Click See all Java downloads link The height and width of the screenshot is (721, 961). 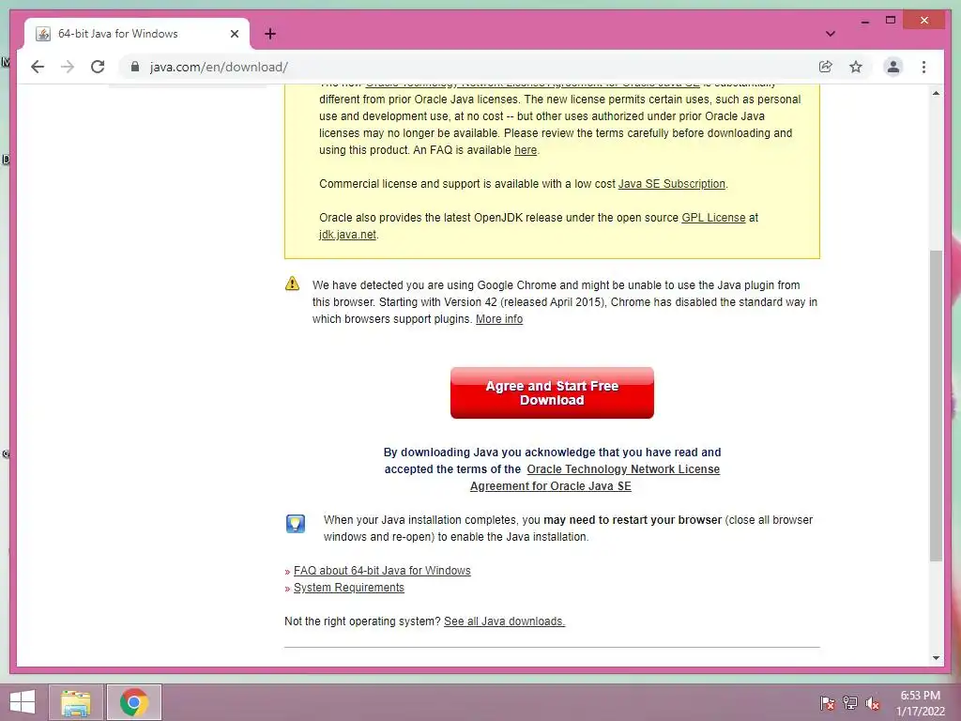click(504, 621)
